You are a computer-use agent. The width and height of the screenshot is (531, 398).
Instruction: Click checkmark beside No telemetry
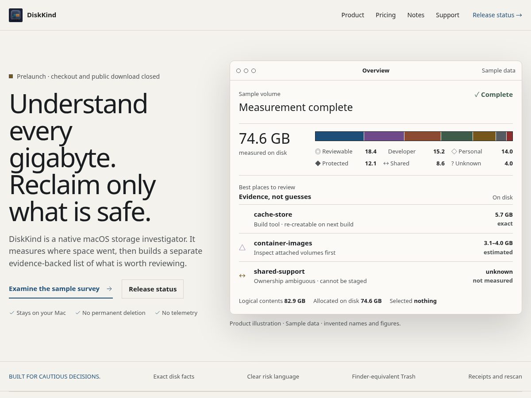click(158, 313)
